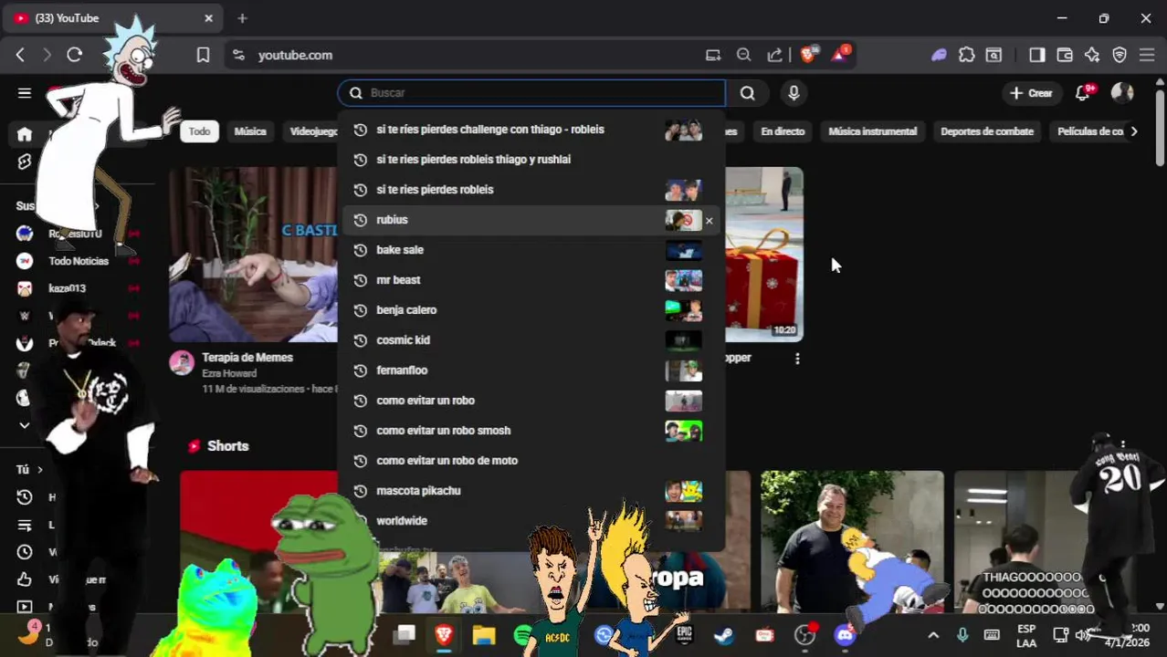Click the Crear button
Image resolution: width=1167 pixels, height=657 pixels.
pyautogui.click(x=1032, y=93)
